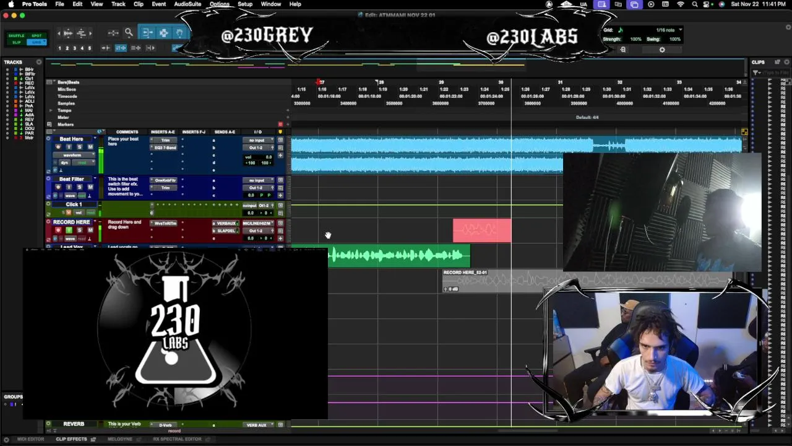Select the Grabber hand tool
The height and width of the screenshot is (446, 792).
[179, 32]
